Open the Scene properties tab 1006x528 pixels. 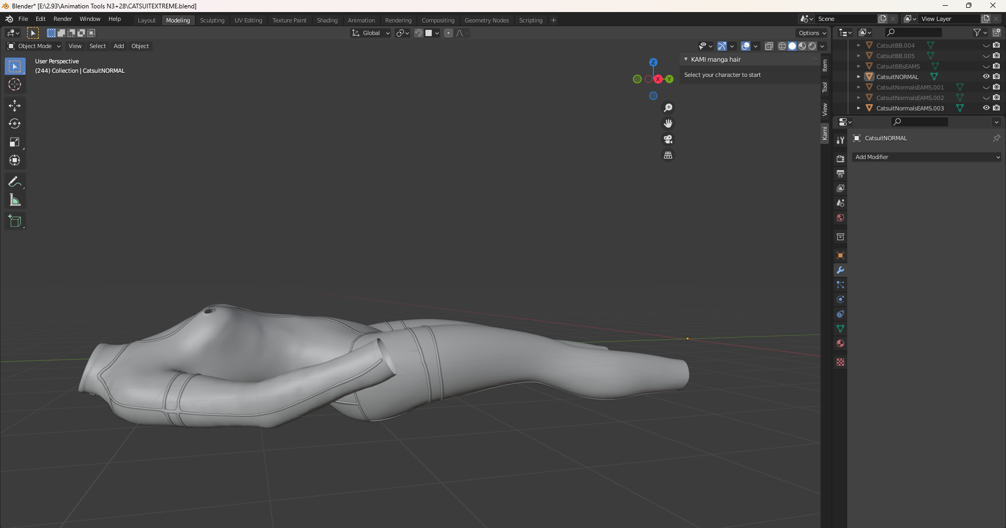click(x=840, y=203)
